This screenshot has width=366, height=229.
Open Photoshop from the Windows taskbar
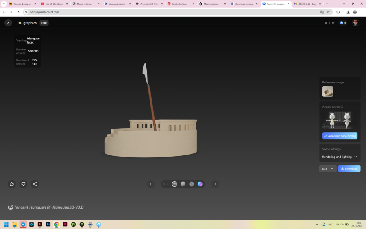(x=48, y=224)
